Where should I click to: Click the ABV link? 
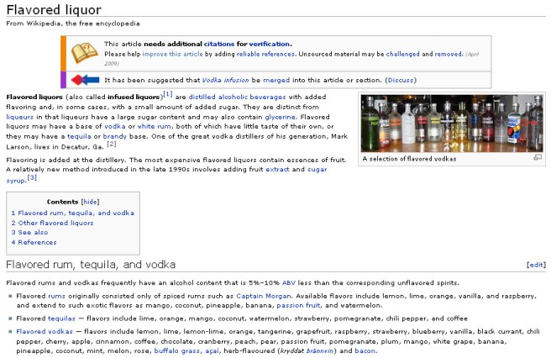tap(289, 282)
